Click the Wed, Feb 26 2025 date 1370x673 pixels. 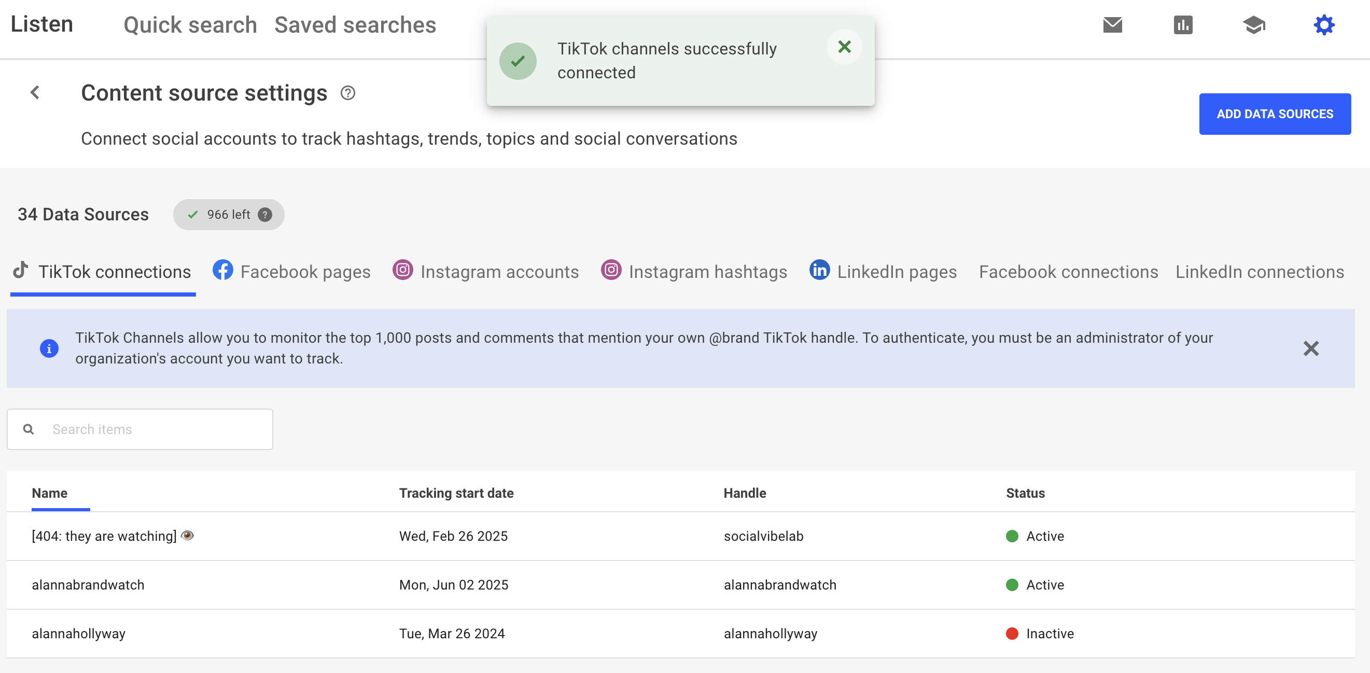[454, 537]
